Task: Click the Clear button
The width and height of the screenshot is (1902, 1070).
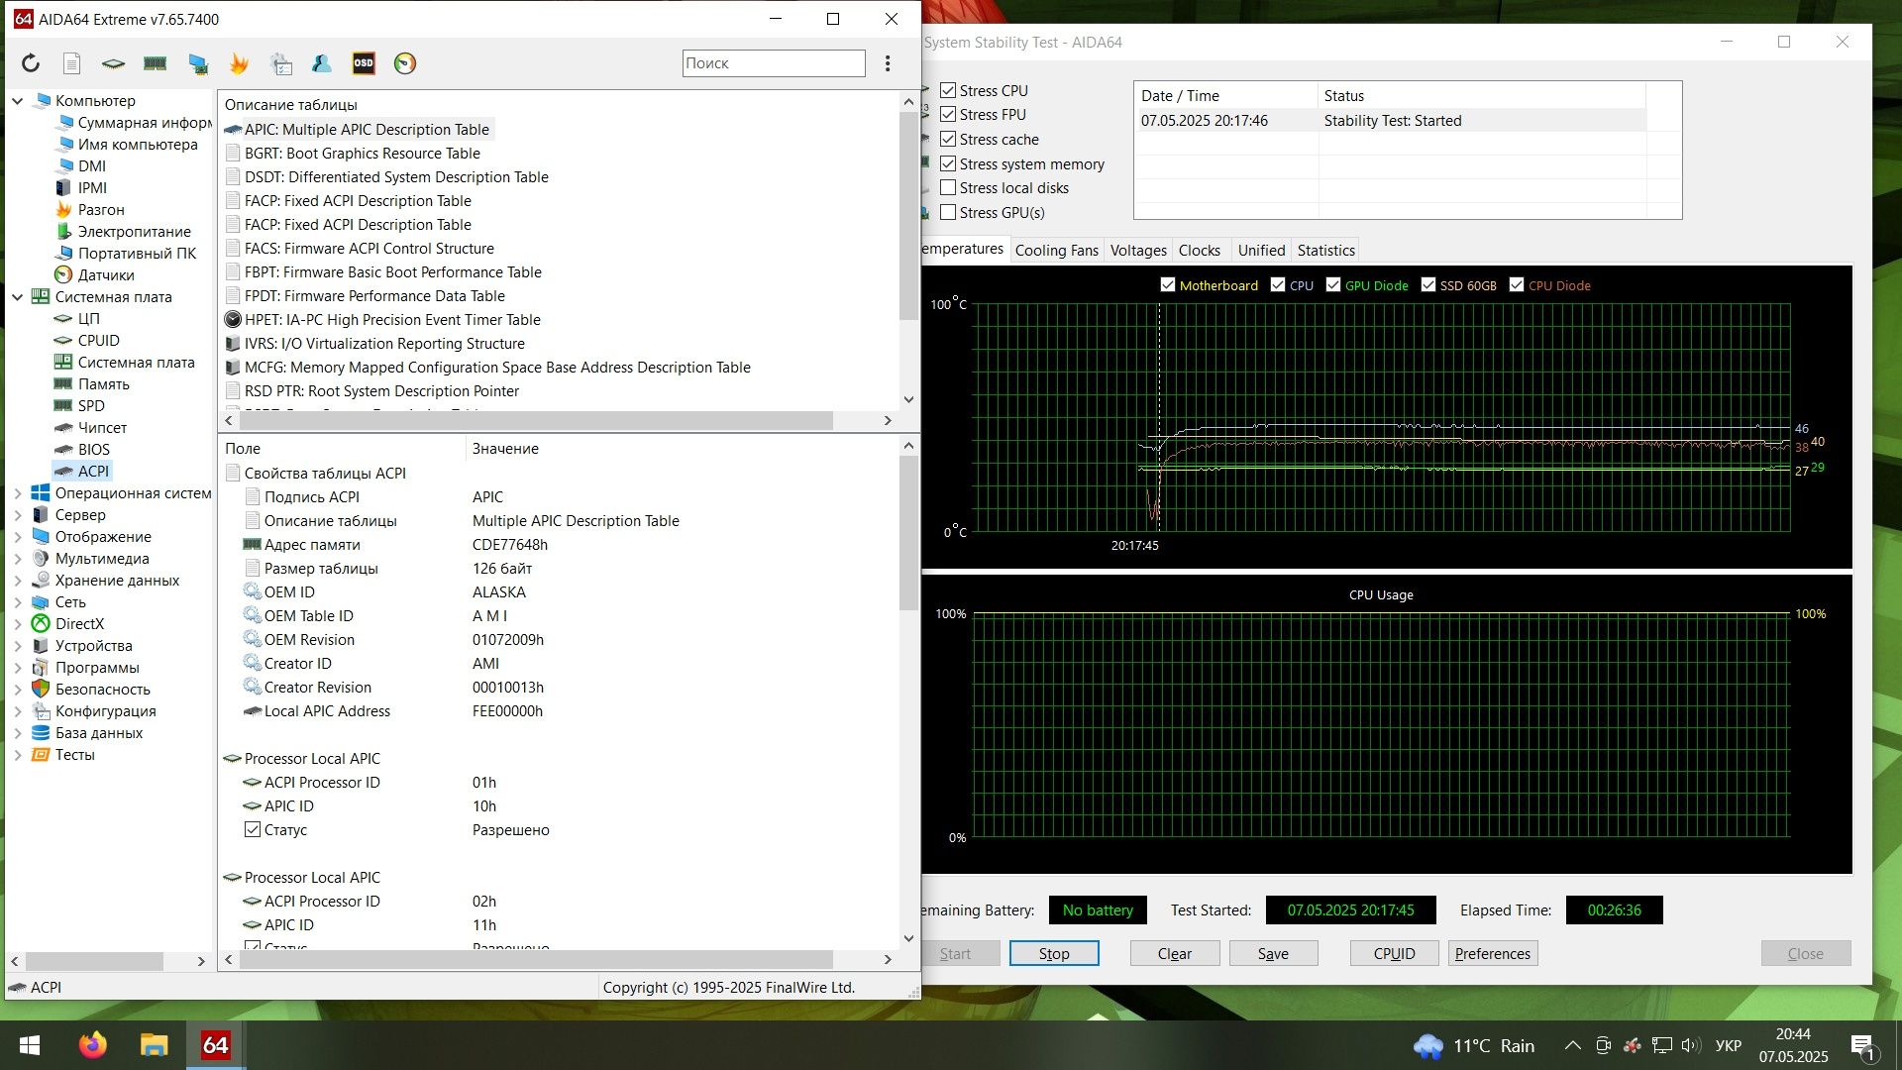Action: pyautogui.click(x=1175, y=953)
